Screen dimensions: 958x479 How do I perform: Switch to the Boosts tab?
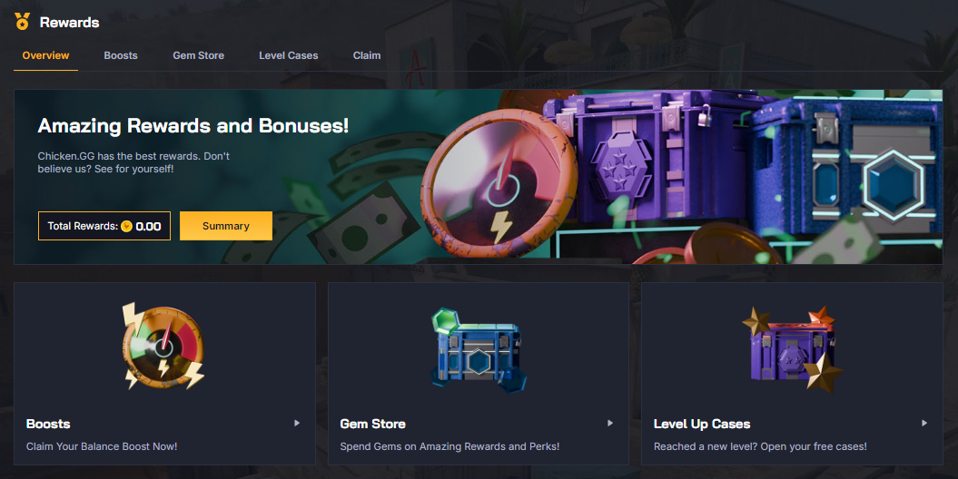pos(121,55)
